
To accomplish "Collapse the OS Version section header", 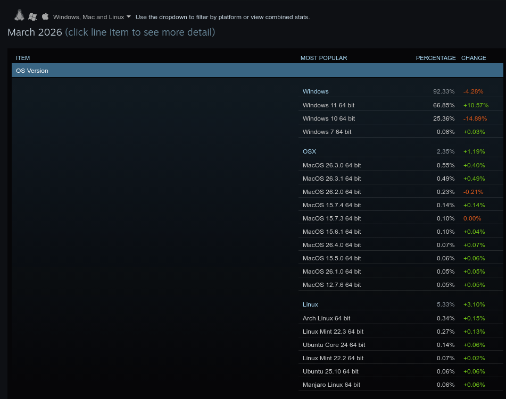I will click(x=257, y=71).
